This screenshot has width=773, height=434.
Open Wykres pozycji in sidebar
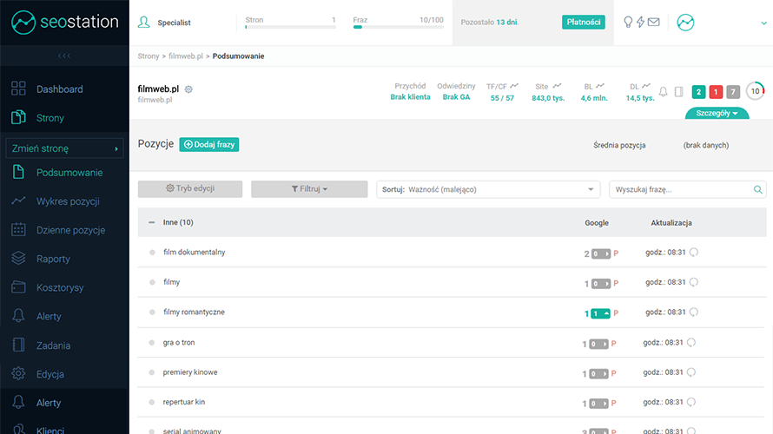coord(68,201)
